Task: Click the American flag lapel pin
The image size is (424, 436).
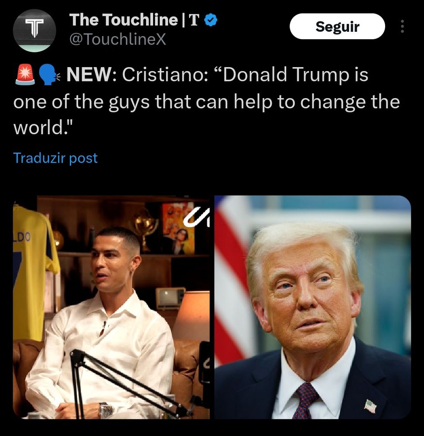Action: click(x=371, y=405)
